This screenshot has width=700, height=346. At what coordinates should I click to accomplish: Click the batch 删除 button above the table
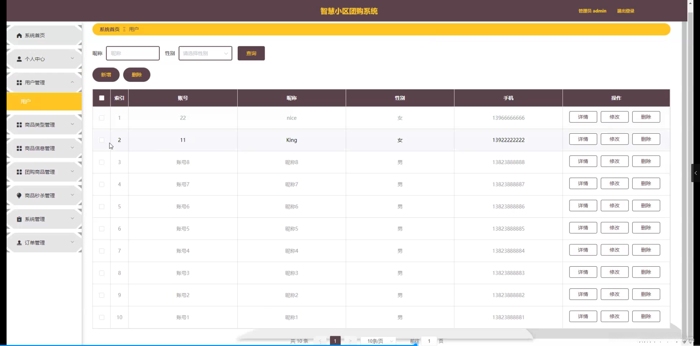point(137,75)
